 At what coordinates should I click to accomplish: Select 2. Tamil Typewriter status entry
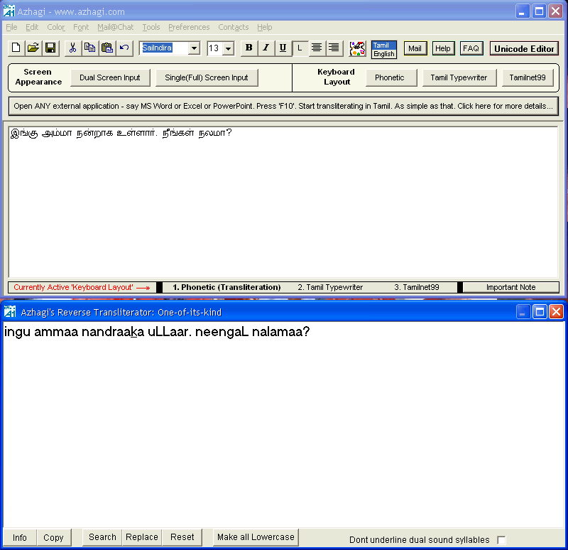(x=330, y=287)
